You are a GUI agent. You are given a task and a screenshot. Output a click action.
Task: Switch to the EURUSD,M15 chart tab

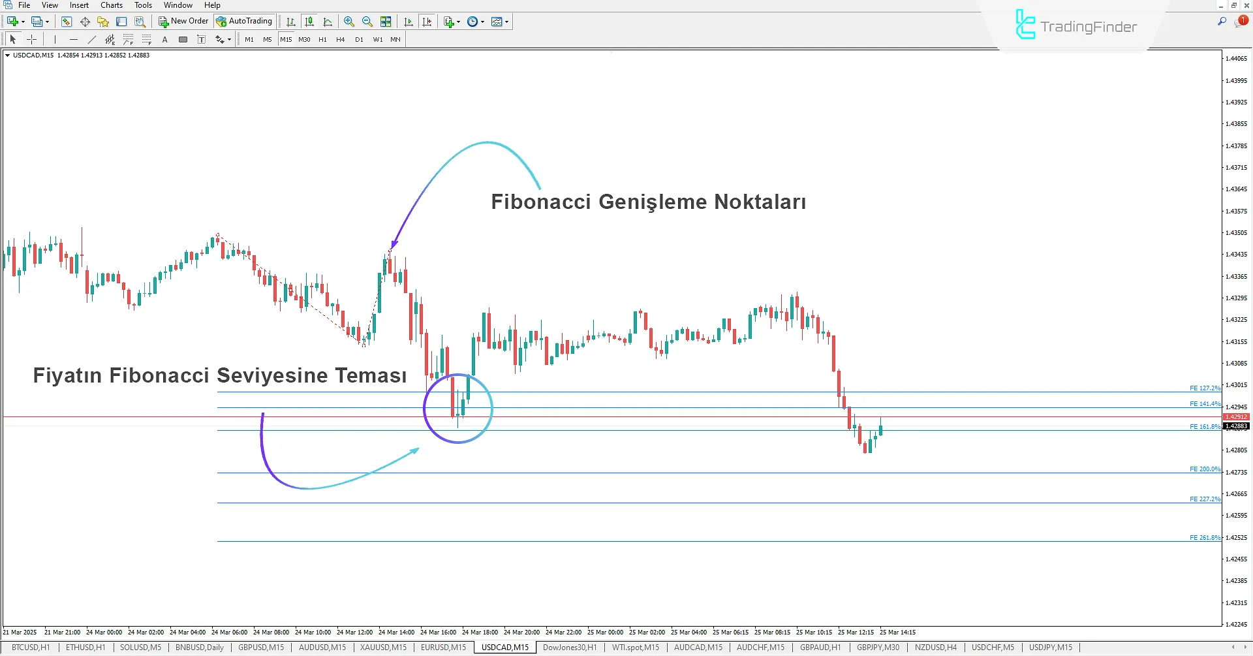click(442, 647)
